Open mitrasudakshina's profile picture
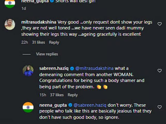This screenshot has width=166, height=124. [x=10, y=25]
